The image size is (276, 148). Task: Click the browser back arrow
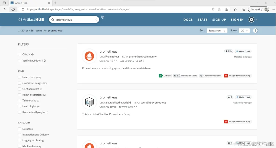click(5, 9)
